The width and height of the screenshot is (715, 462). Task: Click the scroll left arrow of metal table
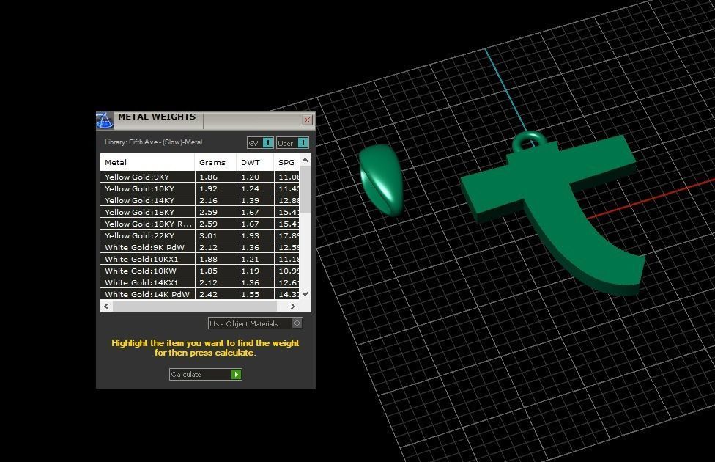point(107,306)
